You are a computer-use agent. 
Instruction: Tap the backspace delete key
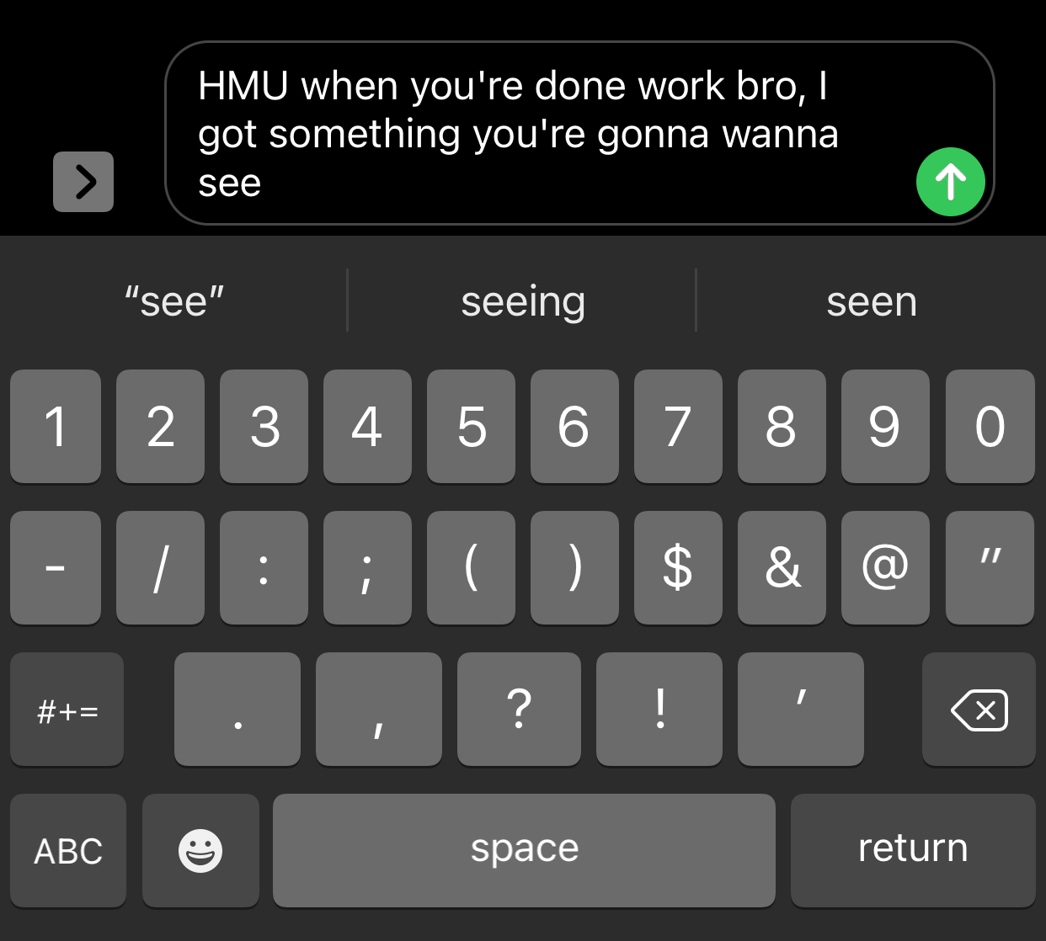(x=979, y=710)
